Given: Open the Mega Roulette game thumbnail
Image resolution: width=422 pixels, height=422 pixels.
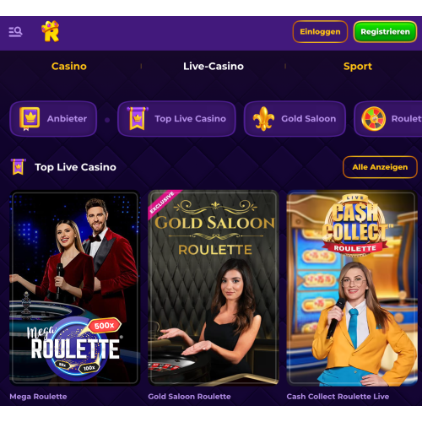Looking at the screenshot, I should [x=74, y=288].
